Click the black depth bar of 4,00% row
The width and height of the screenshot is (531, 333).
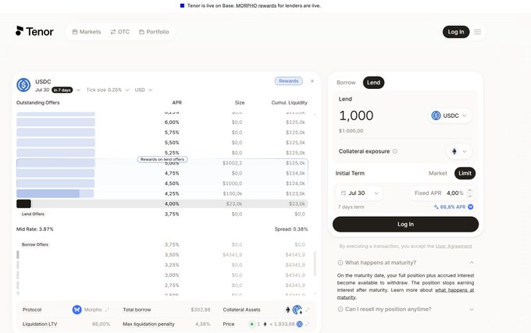[x=23, y=204]
